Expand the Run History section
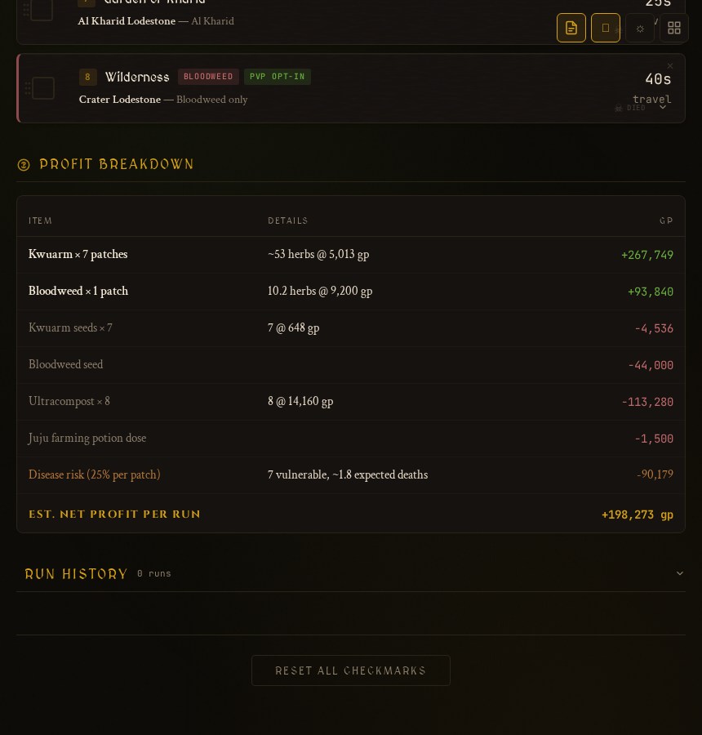The image size is (702, 735). pos(680,573)
